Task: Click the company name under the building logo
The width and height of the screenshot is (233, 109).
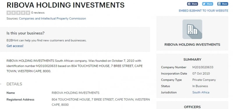Action: pos(192,45)
